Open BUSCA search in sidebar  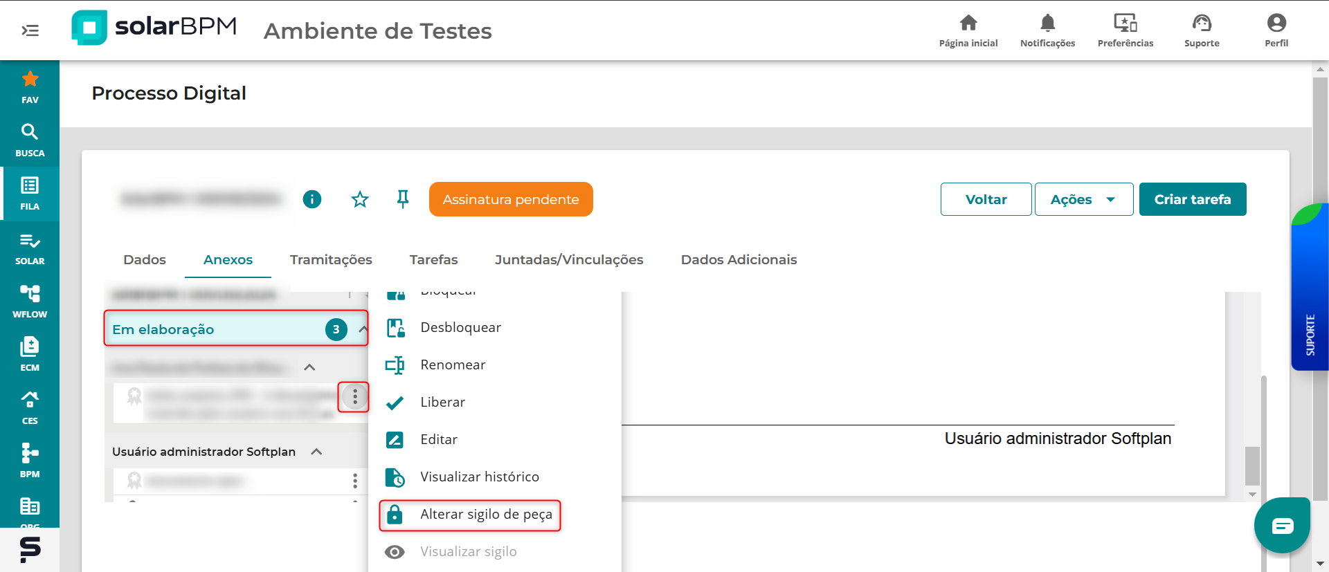pyautogui.click(x=30, y=140)
